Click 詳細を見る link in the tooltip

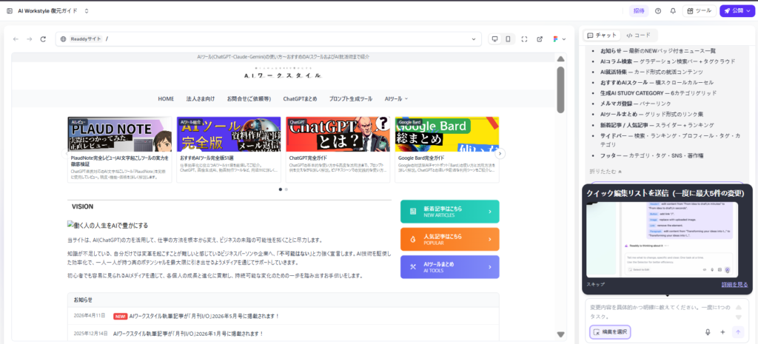pos(734,284)
